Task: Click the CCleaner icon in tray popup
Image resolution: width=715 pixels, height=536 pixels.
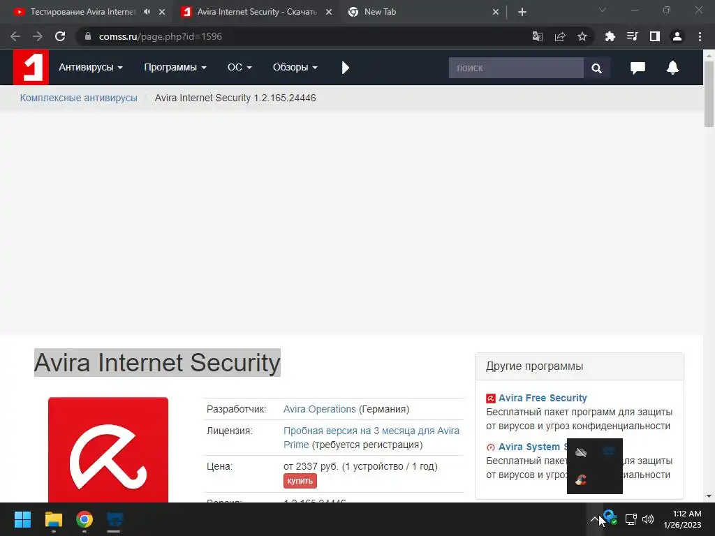Action: tap(581, 479)
